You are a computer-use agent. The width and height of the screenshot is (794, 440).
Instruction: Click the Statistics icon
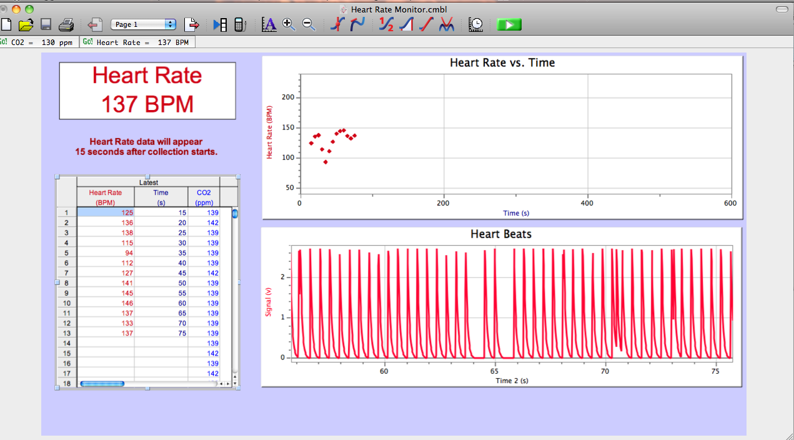coord(387,24)
